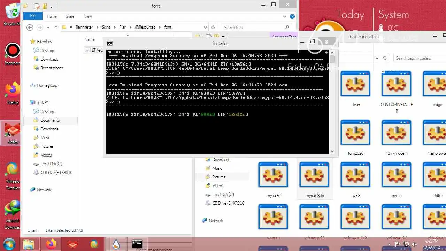This screenshot has height=251, width=446.
Task: Open Help in font window ribbon
Action: pos(292,16)
